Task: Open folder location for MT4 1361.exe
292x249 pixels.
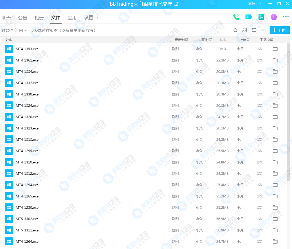Action: point(275,60)
